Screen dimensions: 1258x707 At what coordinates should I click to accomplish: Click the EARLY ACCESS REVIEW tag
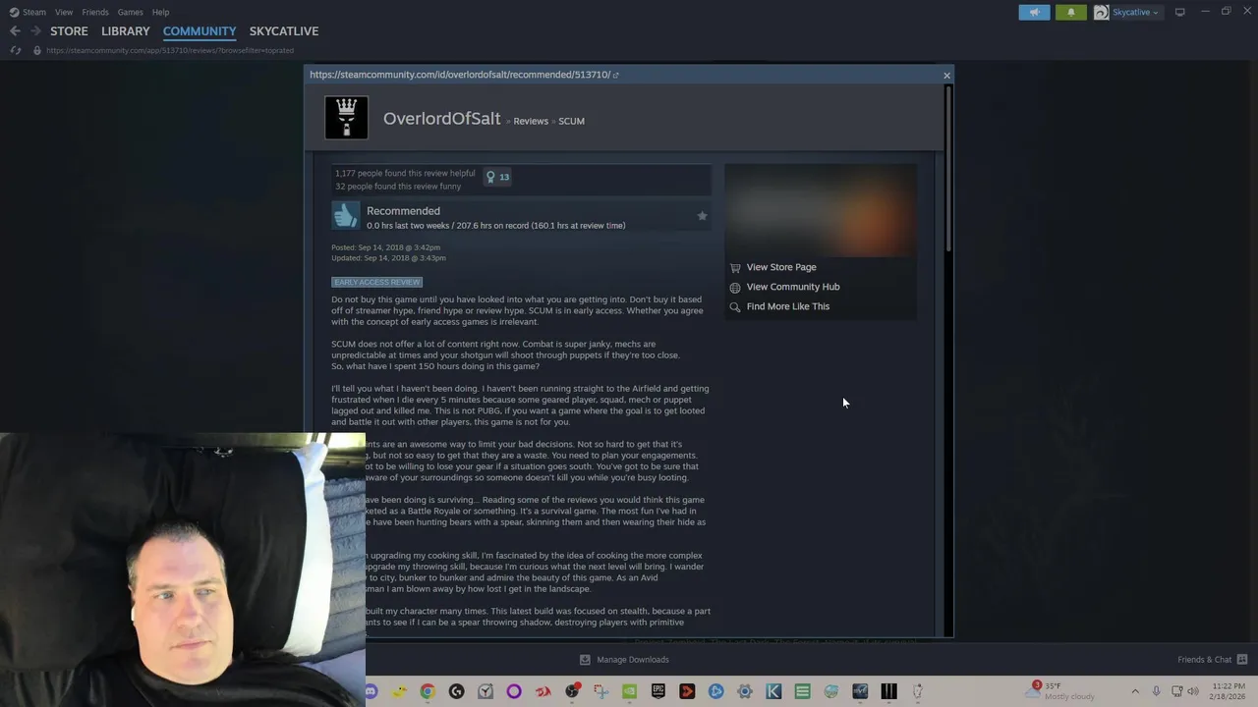(376, 282)
